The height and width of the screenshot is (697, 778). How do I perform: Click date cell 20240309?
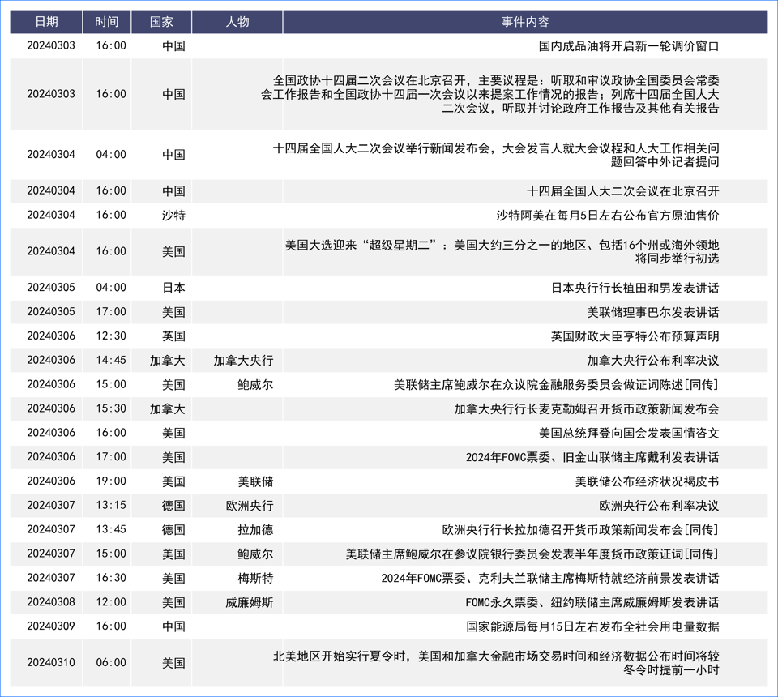[51, 626]
